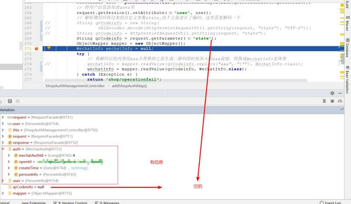
Task: Expand the watch 'user' variable
Action: pyautogui.click(x=3, y=123)
